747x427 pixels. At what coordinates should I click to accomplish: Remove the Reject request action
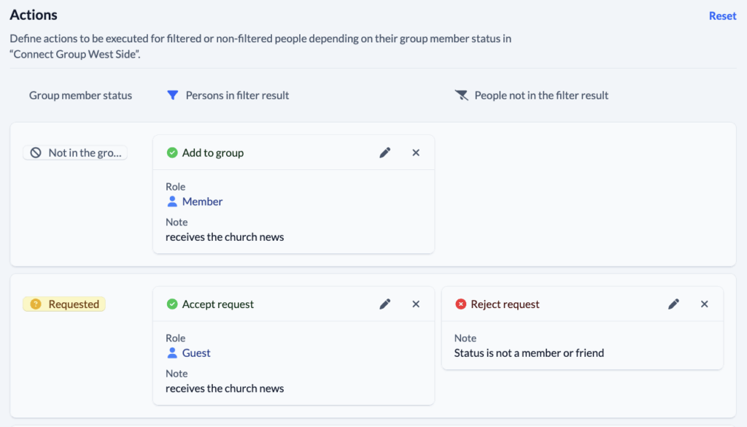click(705, 304)
